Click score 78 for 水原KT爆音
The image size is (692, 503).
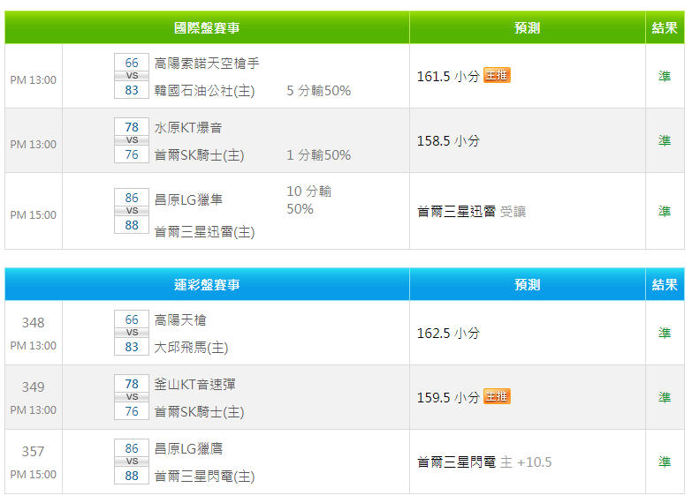point(132,127)
